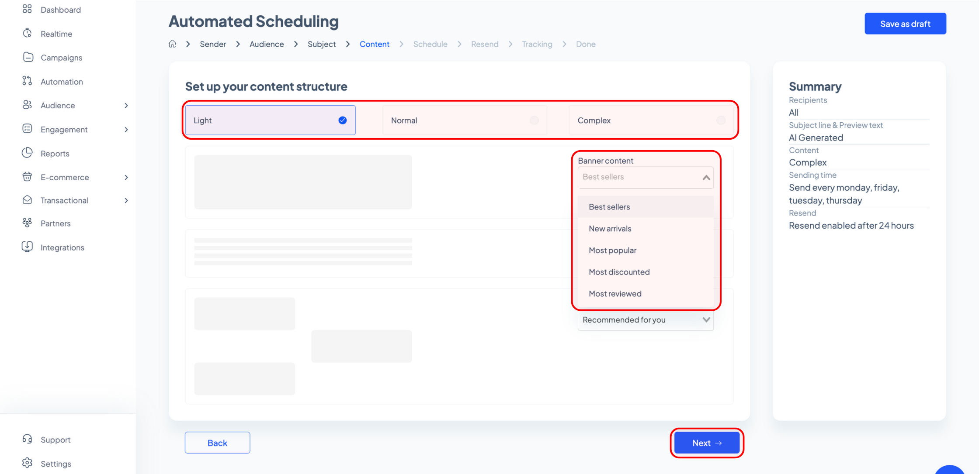Go to the Schedule breadcrumb step

point(430,44)
